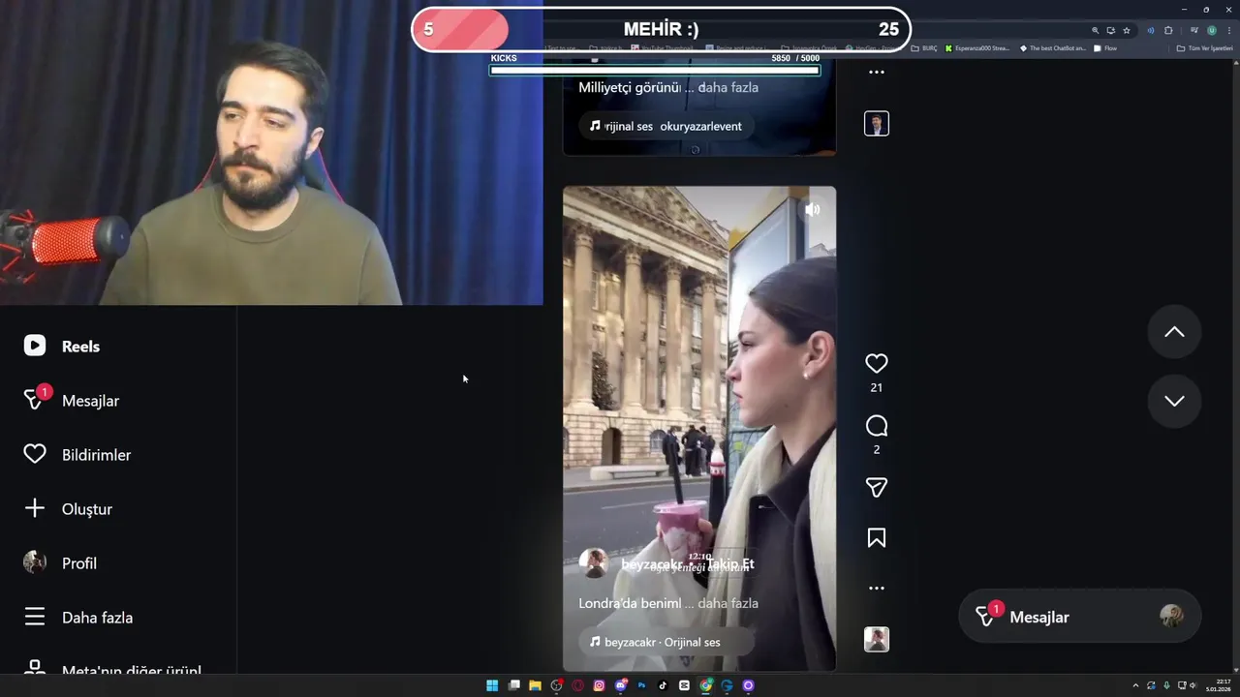The height and width of the screenshot is (697, 1240).
Task: Open File Explorer from the taskbar
Action: point(535,685)
